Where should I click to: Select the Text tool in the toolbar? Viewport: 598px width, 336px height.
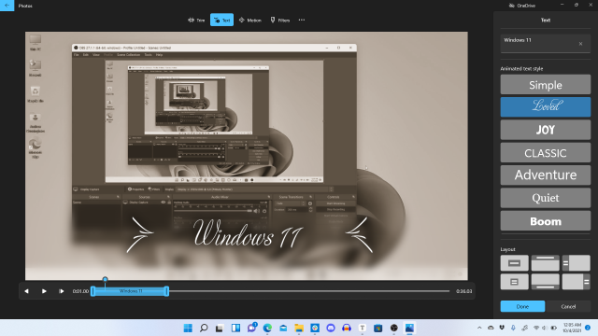pyautogui.click(x=221, y=21)
